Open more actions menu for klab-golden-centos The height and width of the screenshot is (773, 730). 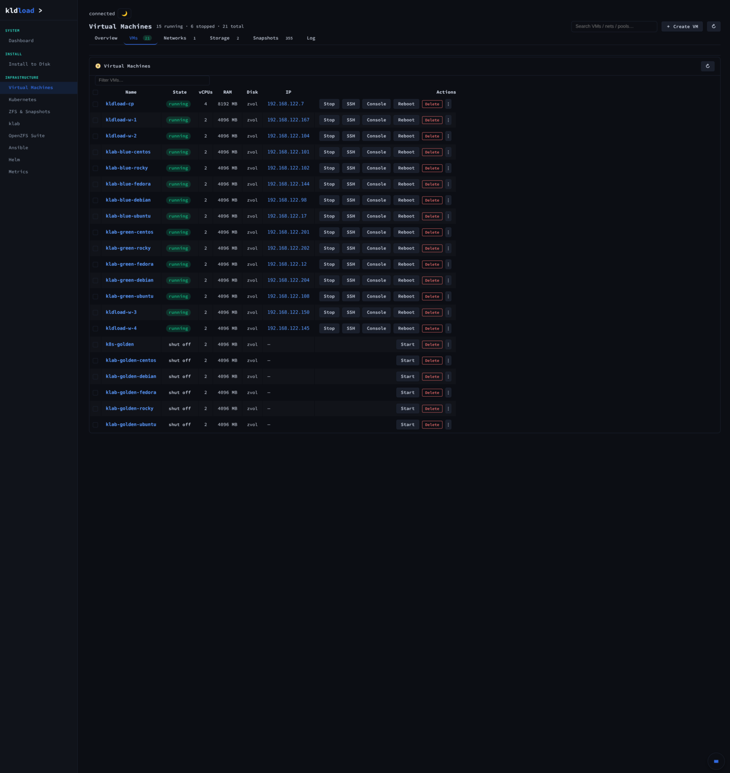[448, 361]
